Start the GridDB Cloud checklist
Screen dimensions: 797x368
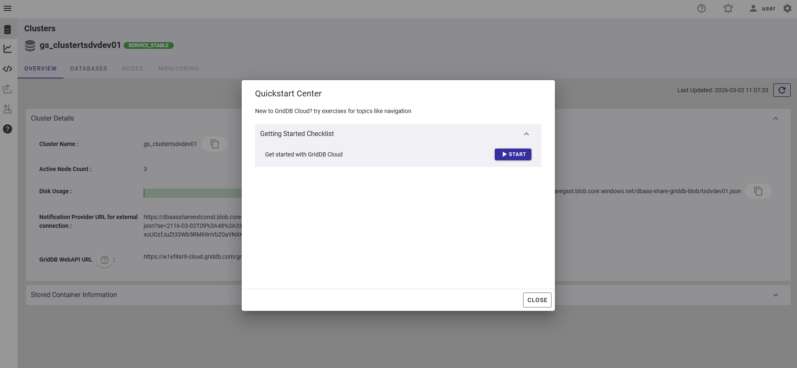(513, 154)
